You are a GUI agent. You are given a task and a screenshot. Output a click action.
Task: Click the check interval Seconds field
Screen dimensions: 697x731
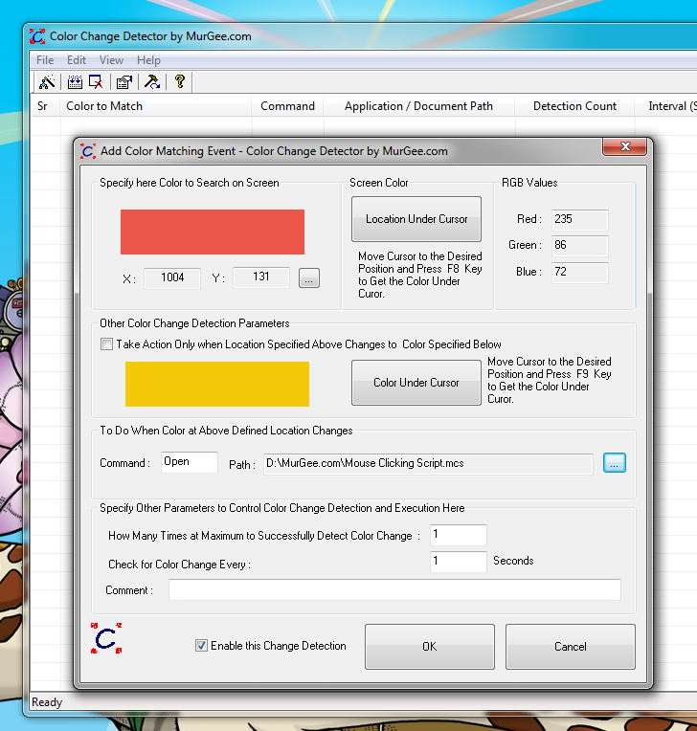459,562
